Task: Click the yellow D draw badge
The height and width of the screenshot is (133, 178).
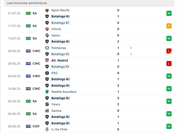Action: point(169,26)
